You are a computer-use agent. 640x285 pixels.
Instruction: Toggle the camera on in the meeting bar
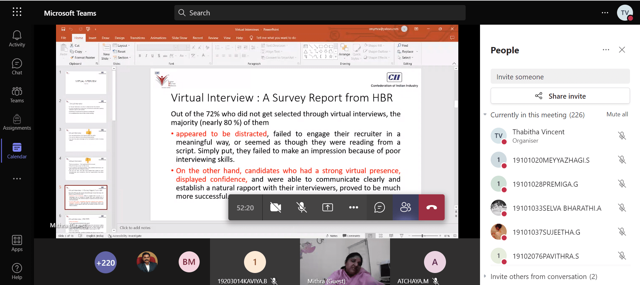click(x=276, y=207)
